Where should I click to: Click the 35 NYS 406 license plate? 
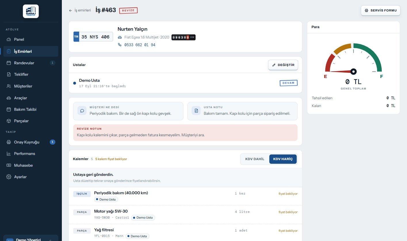pos(93,37)
